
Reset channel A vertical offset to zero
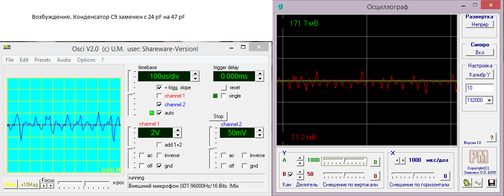point(375,162)
